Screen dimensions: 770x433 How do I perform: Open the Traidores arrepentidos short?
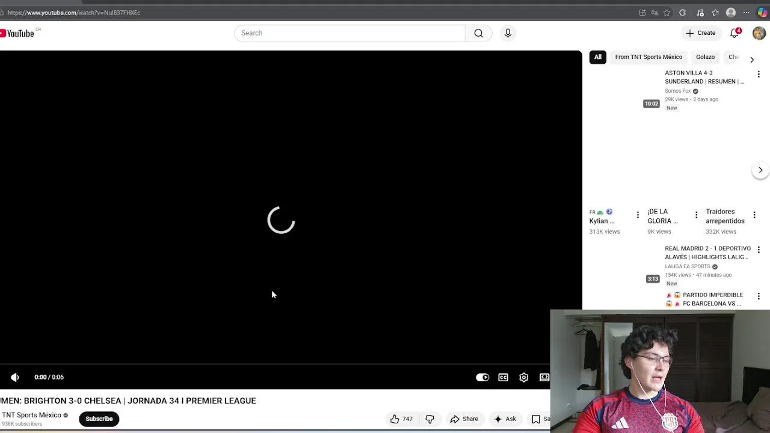(x=725, y=216)
